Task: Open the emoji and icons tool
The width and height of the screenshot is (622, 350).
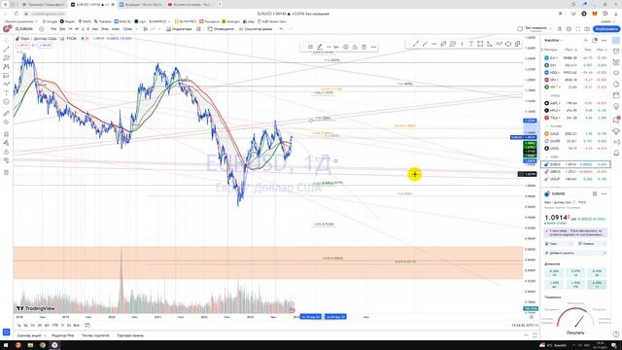Action: coord(6,102)
